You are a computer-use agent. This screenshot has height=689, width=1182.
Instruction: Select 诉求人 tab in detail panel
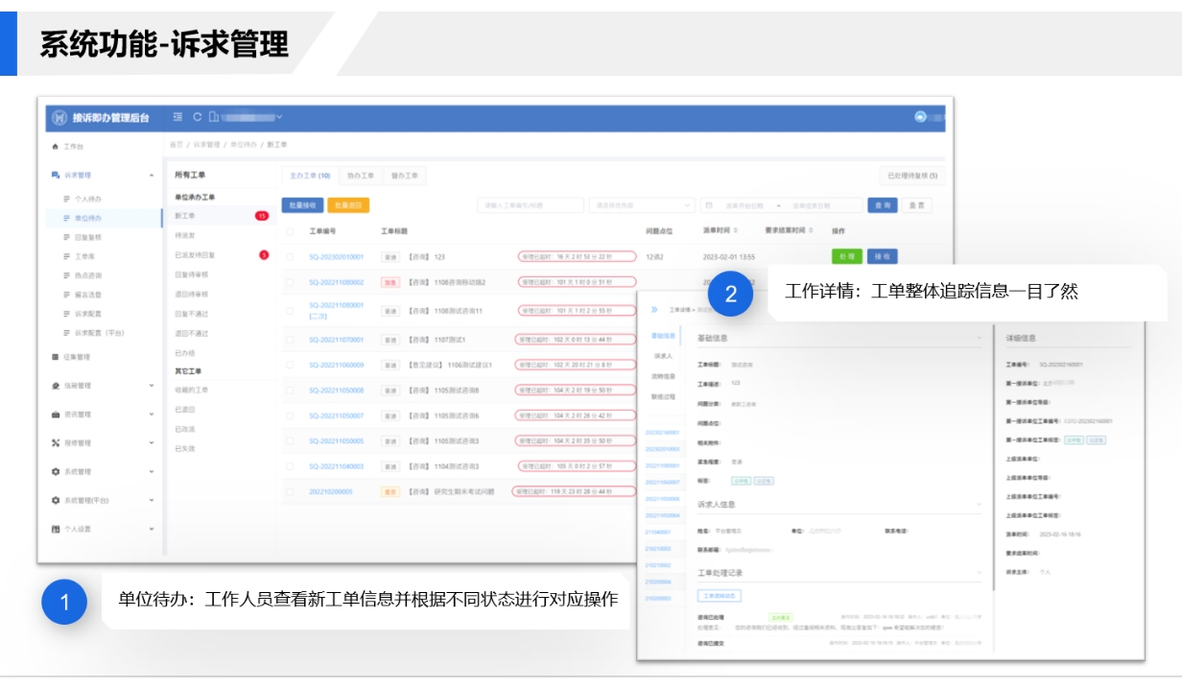pyautogui.click(x=663, y=356)
